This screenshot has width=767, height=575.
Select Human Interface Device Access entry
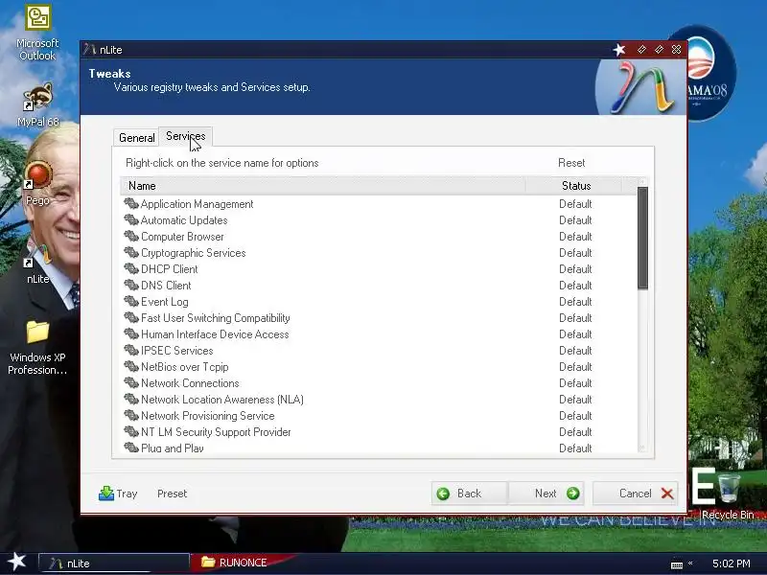coord(215,334)
